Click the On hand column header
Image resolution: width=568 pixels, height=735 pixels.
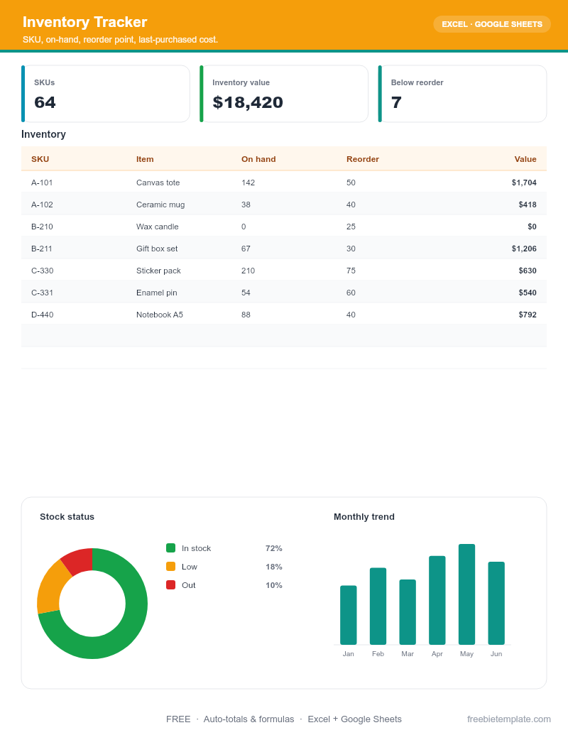click(x=258, y=159)
